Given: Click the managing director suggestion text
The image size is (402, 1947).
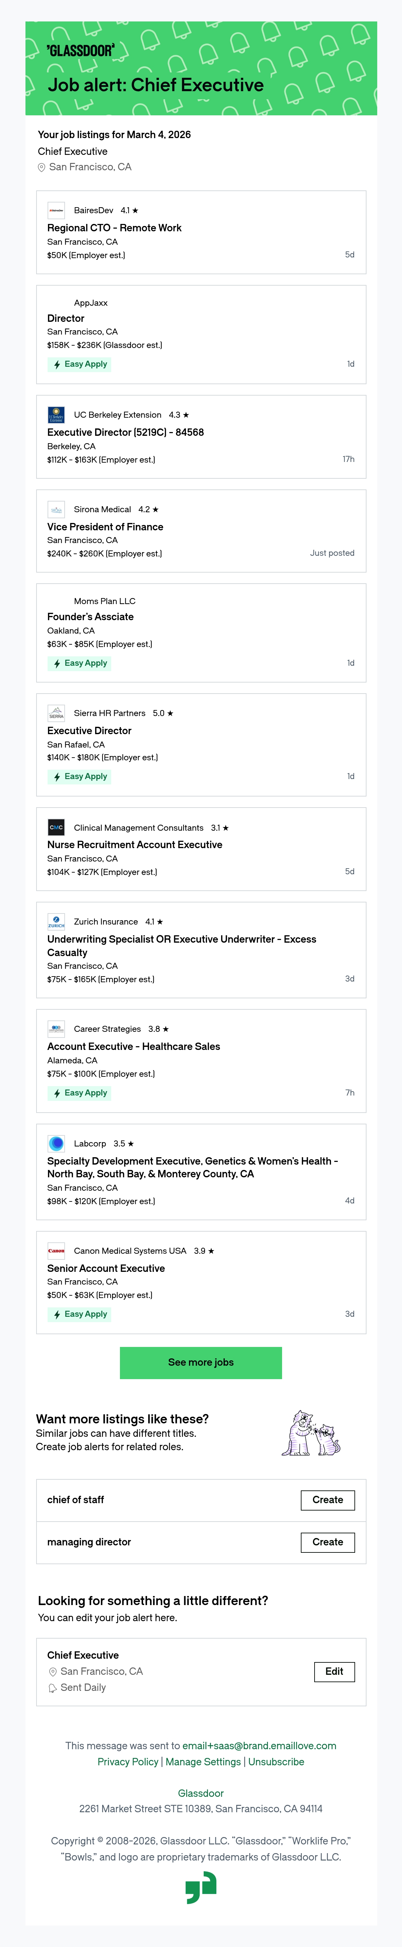Looking at the screenshot, I should (89, 1542).
